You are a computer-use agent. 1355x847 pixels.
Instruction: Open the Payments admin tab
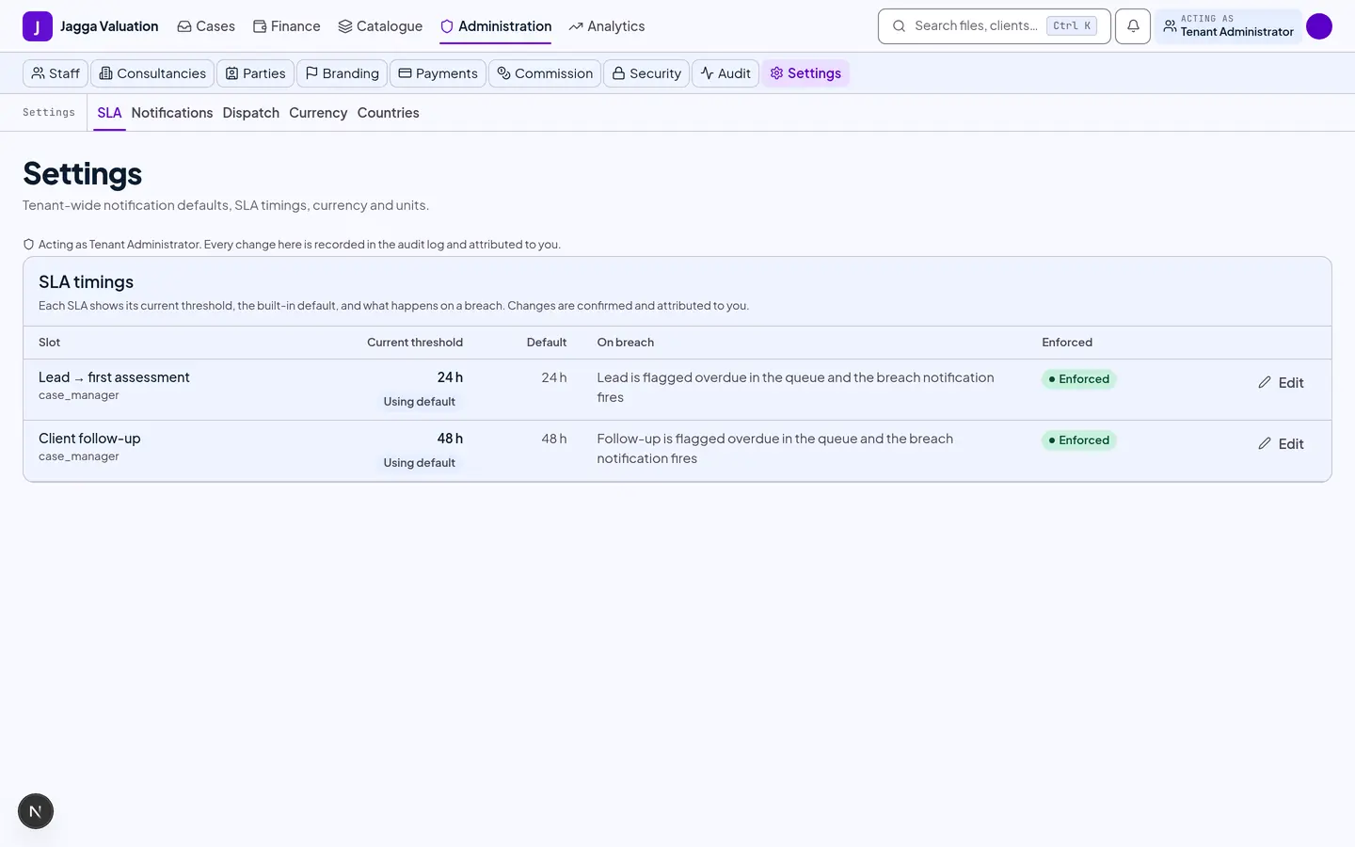(438, 73)
